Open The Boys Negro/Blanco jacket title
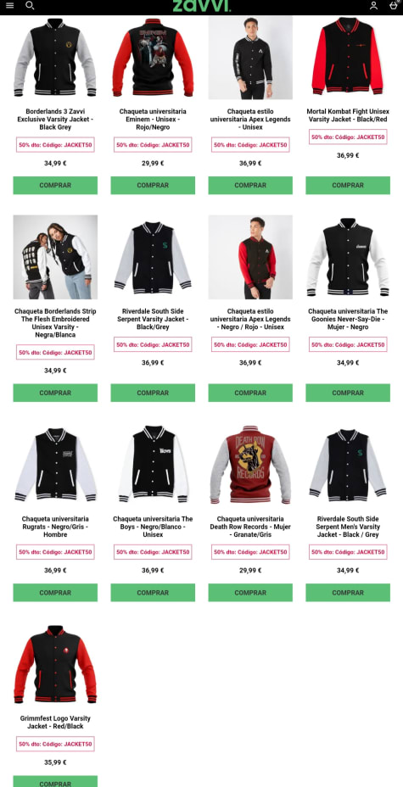The image size is (403, 787). [153, 527]
